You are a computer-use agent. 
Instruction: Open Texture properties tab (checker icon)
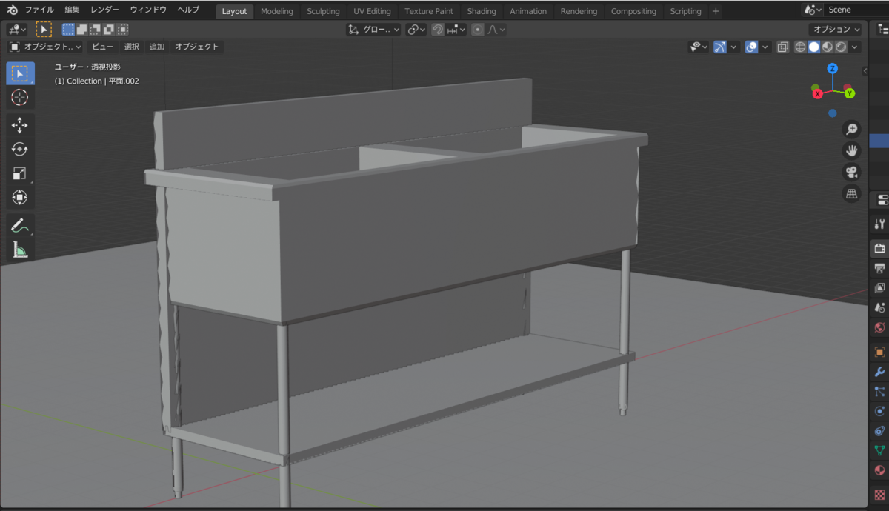(880, 494)
